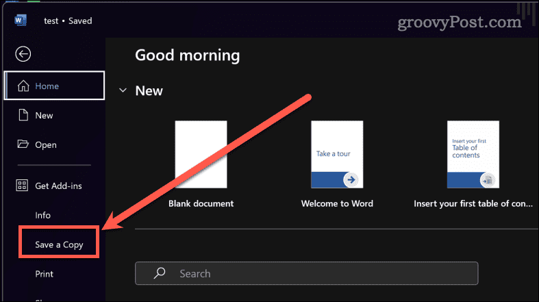This screenshot has width=539, height=302.
Task: Collapse the New section with the chevron
Action: pos(123,90)
